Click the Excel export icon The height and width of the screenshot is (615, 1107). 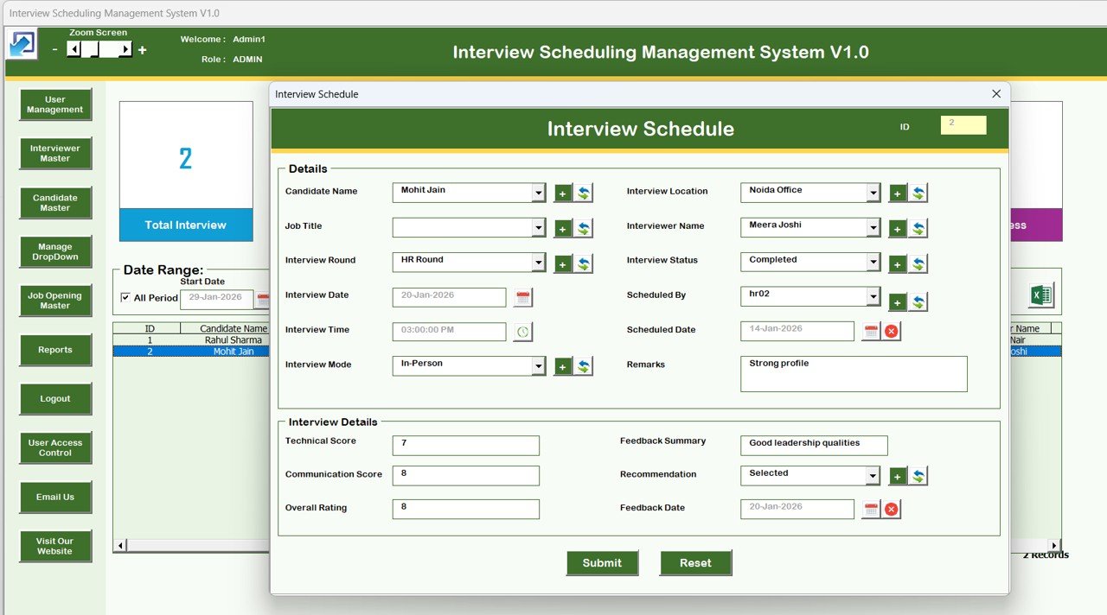1040,294
